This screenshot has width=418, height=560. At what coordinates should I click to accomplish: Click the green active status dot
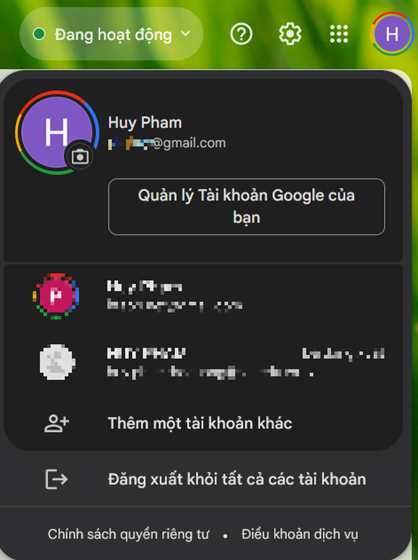click(39, 34)
